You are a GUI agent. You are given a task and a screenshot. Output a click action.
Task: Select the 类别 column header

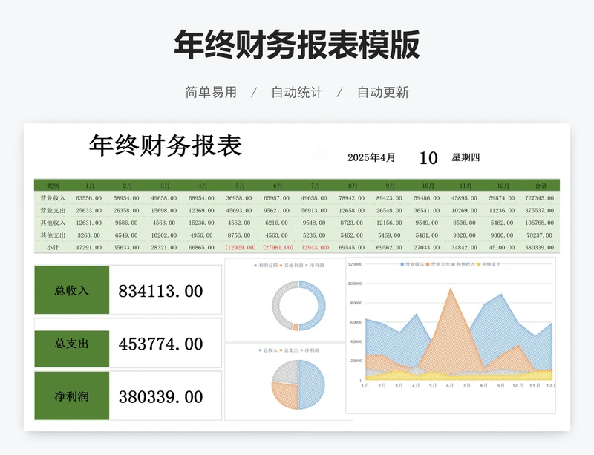tap(53, 186)
